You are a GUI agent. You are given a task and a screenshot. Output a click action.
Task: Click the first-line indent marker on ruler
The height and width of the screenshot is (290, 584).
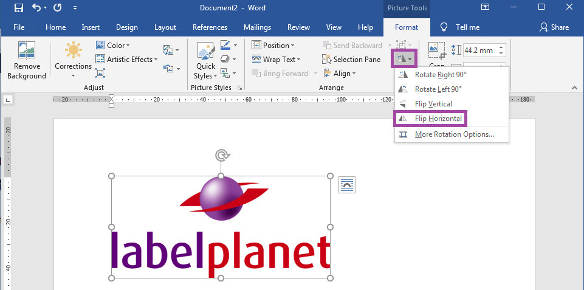coord(111,97)
